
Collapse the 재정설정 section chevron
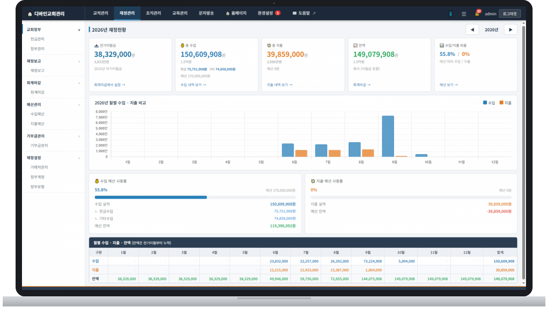tap(79, 158)
